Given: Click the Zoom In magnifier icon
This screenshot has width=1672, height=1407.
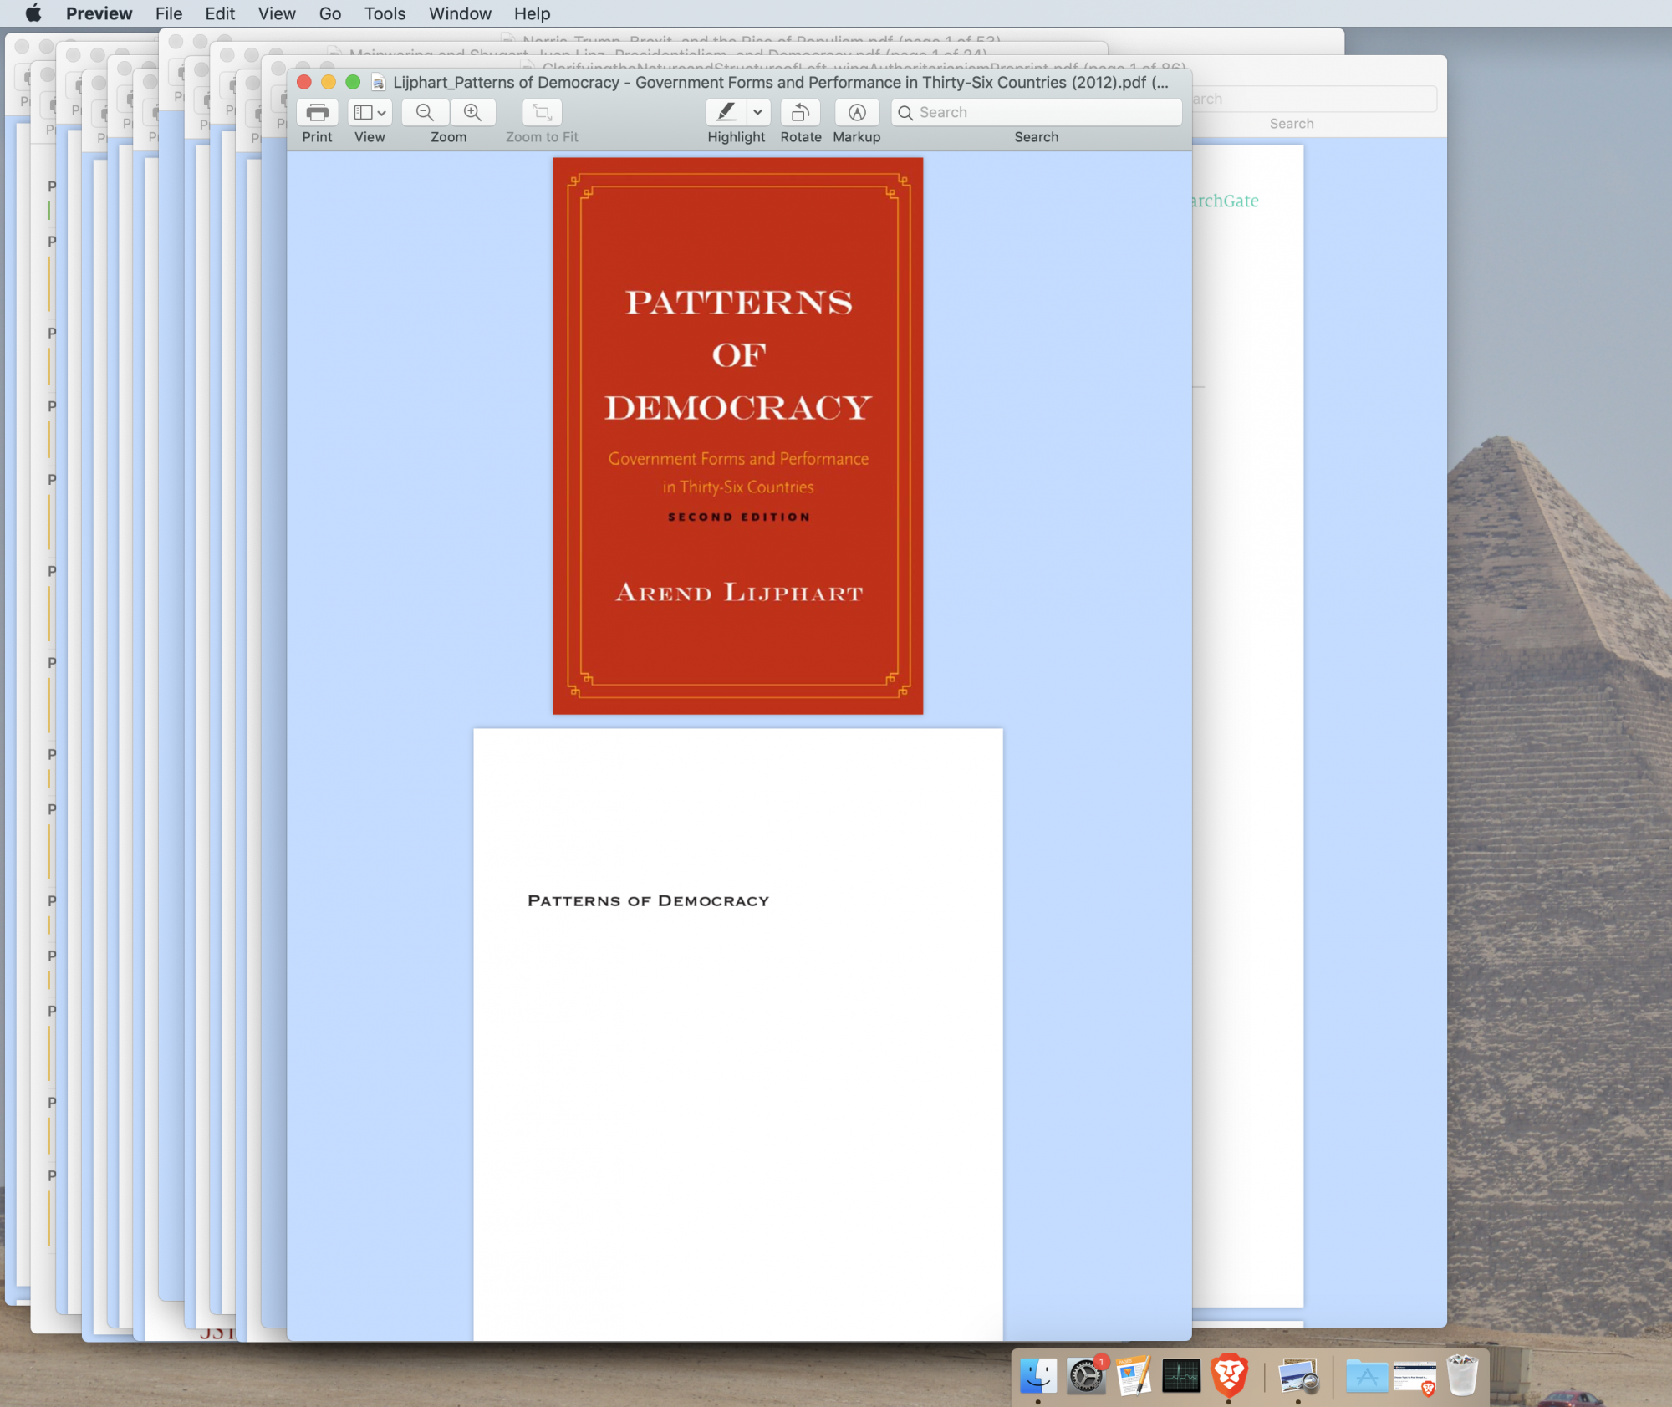Looking at the screenshot, I should [472, 112].
